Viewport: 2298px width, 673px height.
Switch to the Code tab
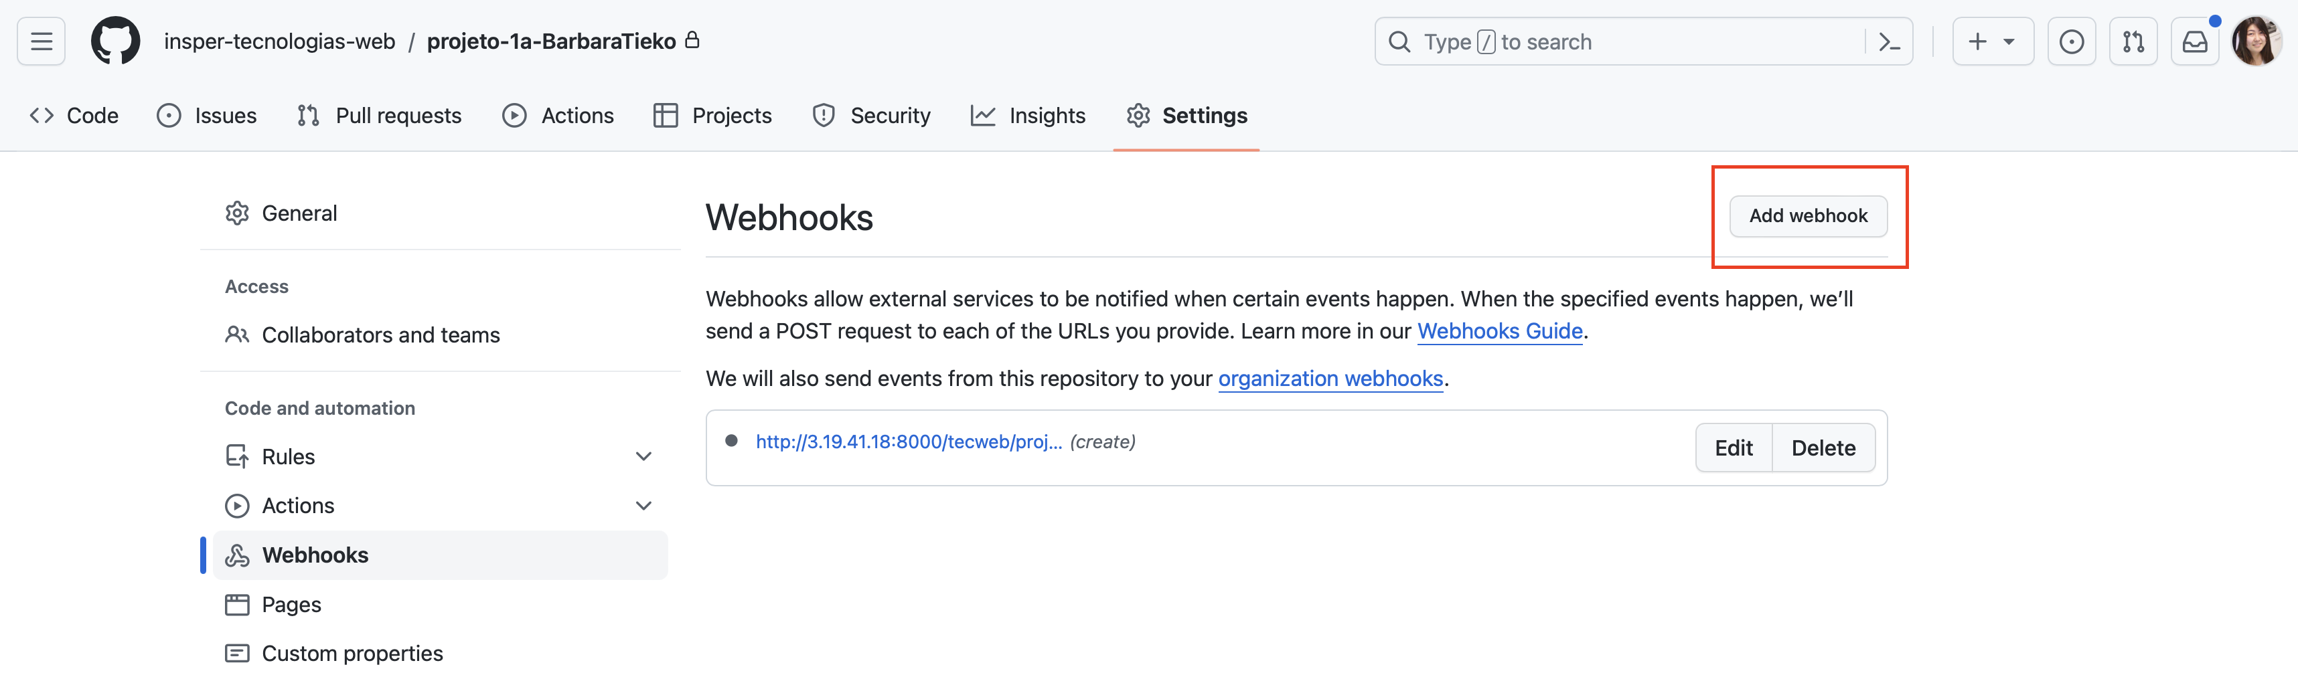(74, 116)
